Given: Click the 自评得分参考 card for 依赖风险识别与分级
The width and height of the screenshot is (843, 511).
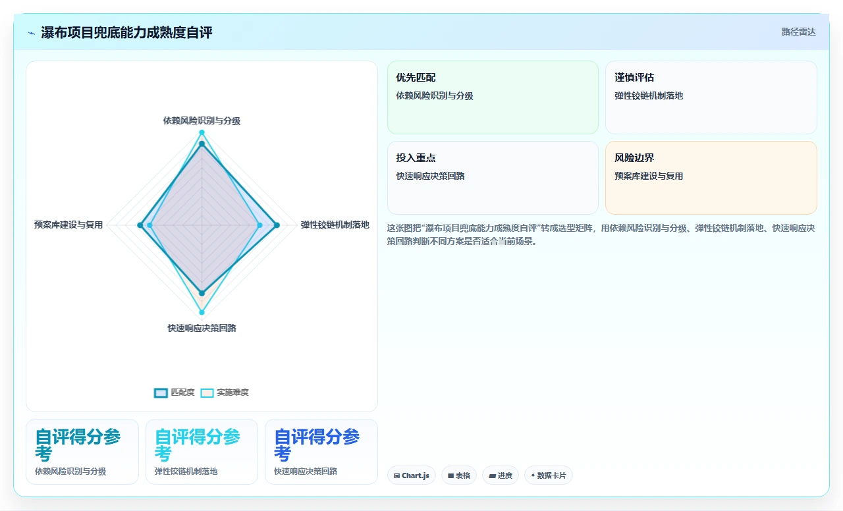Looking at the screenshot, I should (x=82, y=452).
